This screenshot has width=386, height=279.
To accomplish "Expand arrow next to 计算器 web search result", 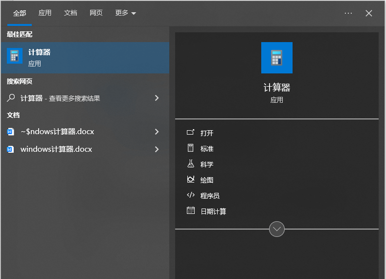I will (157, 98).
